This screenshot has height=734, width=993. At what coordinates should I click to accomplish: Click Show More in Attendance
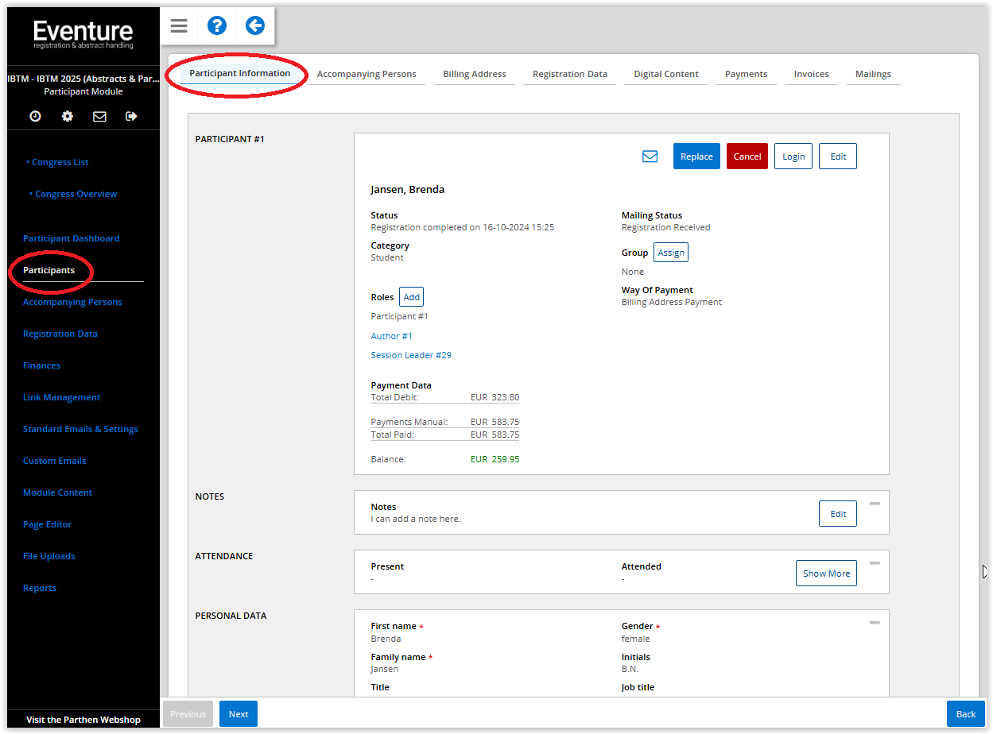(x=826, y=574)
